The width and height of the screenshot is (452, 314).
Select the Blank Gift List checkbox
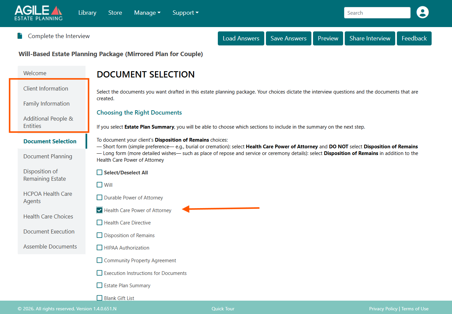(99, 298)
